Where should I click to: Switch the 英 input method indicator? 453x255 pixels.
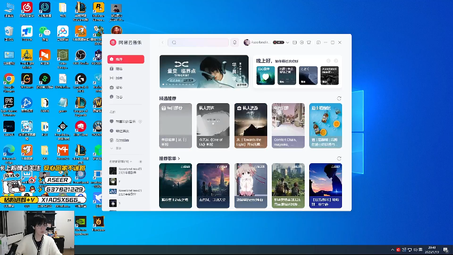pyautogui.click(x=421, y=250)
